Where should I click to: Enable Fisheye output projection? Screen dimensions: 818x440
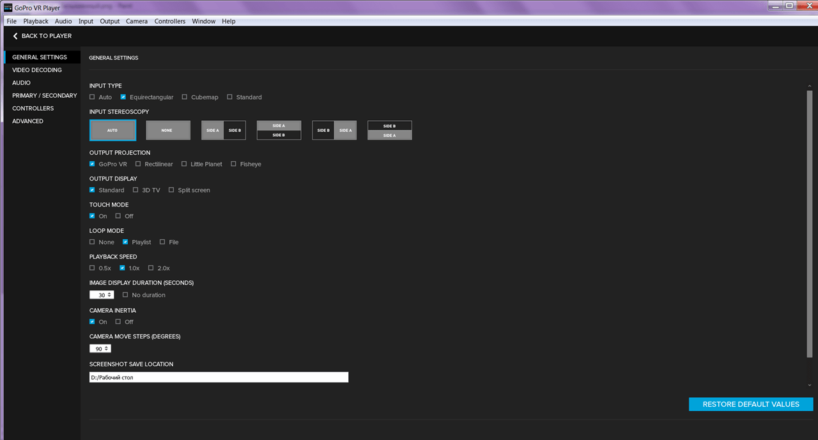[x=234, y=164]
